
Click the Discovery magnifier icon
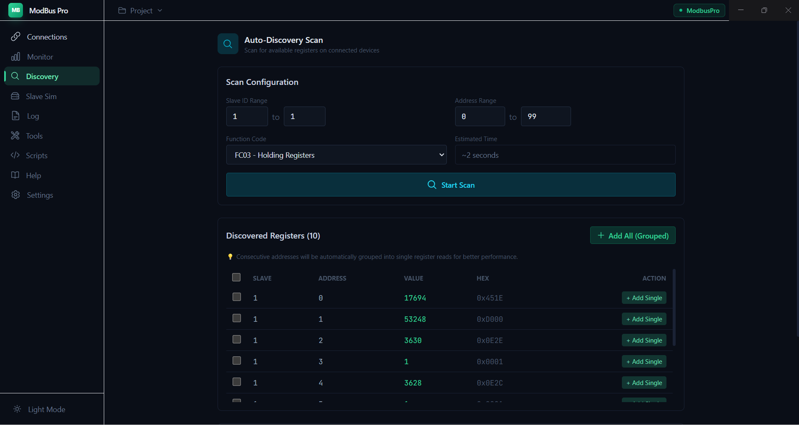coord(15,76)
